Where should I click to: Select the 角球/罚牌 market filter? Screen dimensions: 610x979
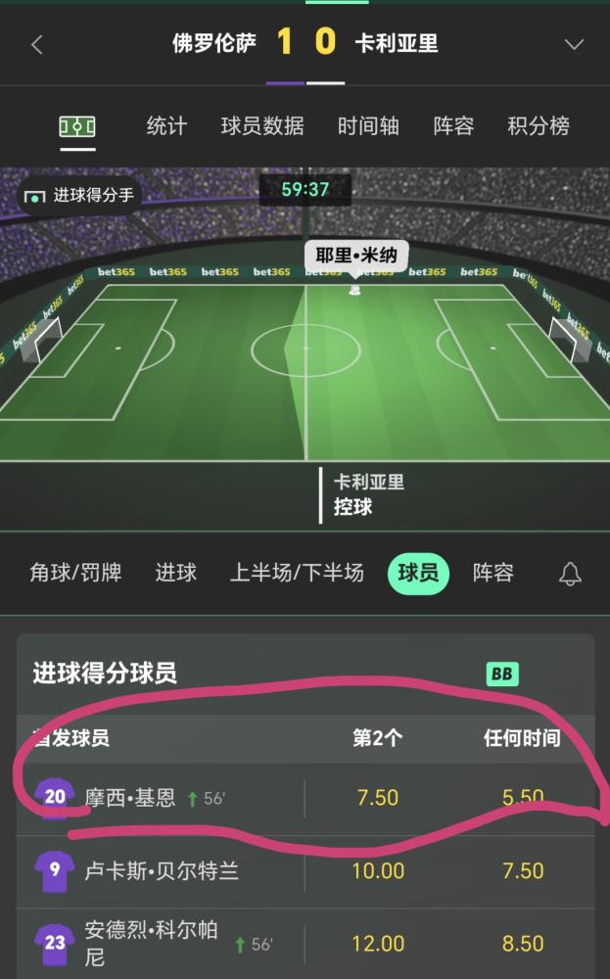click(75, 573)
